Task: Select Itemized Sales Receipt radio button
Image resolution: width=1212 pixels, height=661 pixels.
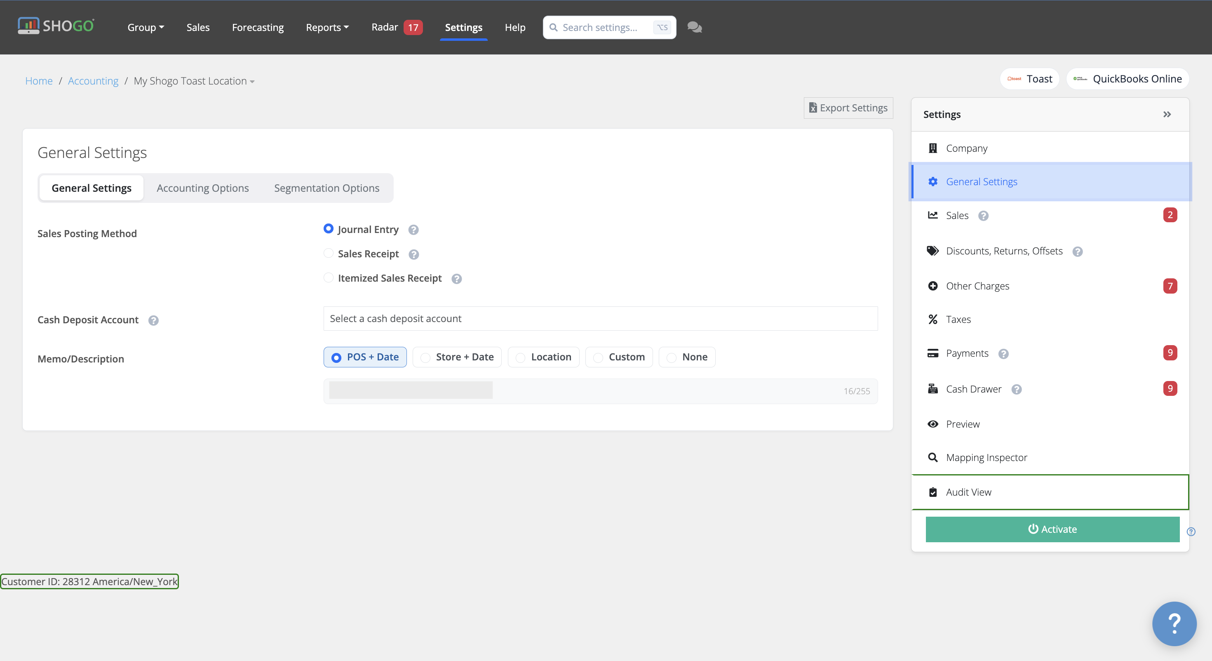Action: [x=329, y=278]
